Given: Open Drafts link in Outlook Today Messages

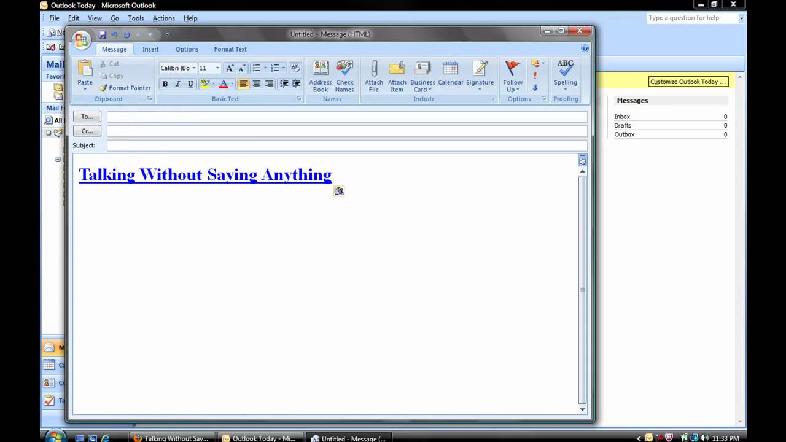Looking at the screenshot, I should click(x=623, y=125).
